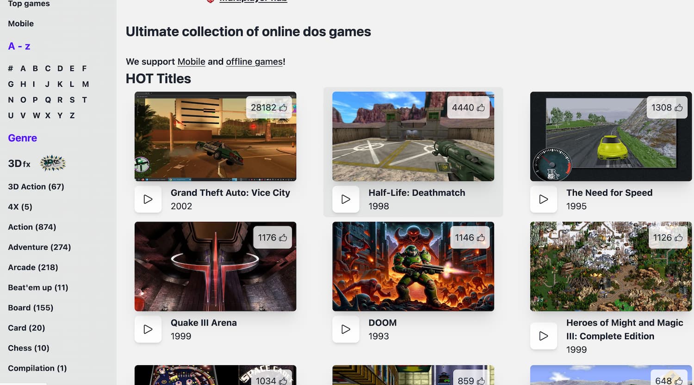This screenshot has width=694, height=385.
Task: Open the Half-Life: Deathmatch title
Action: pos(417,193)
